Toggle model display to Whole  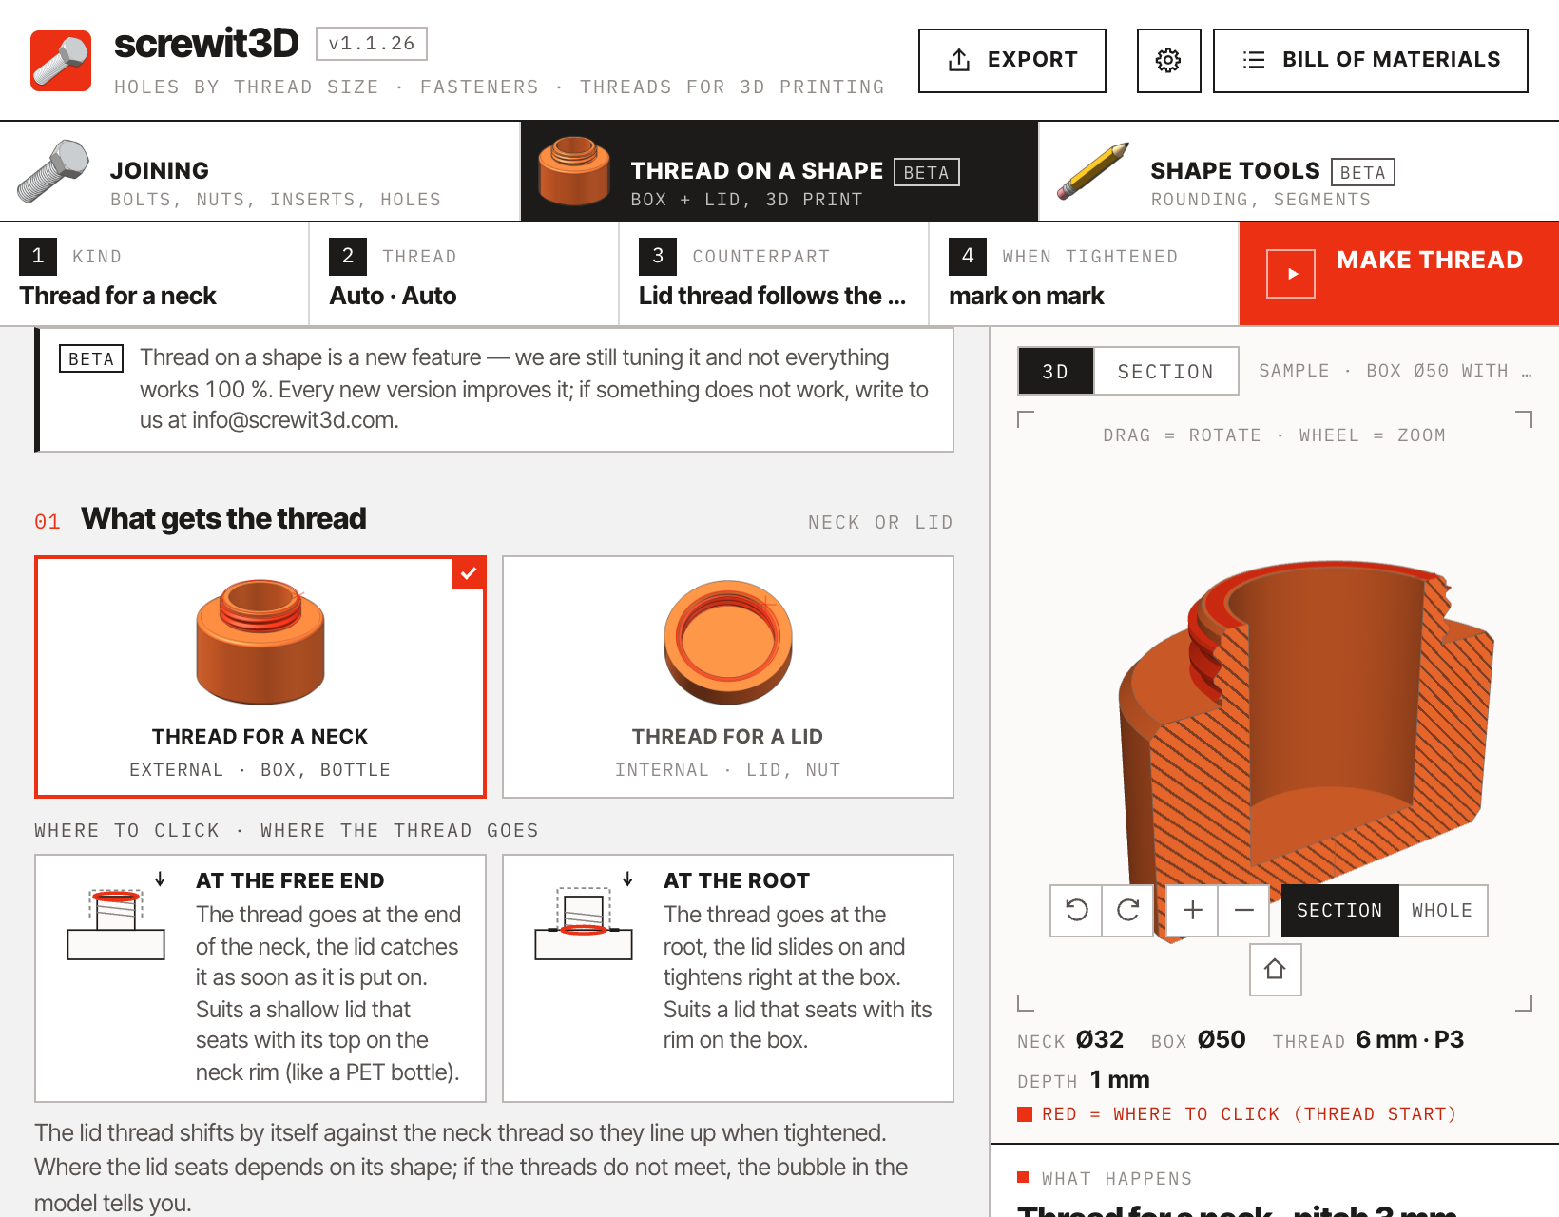1442,911
